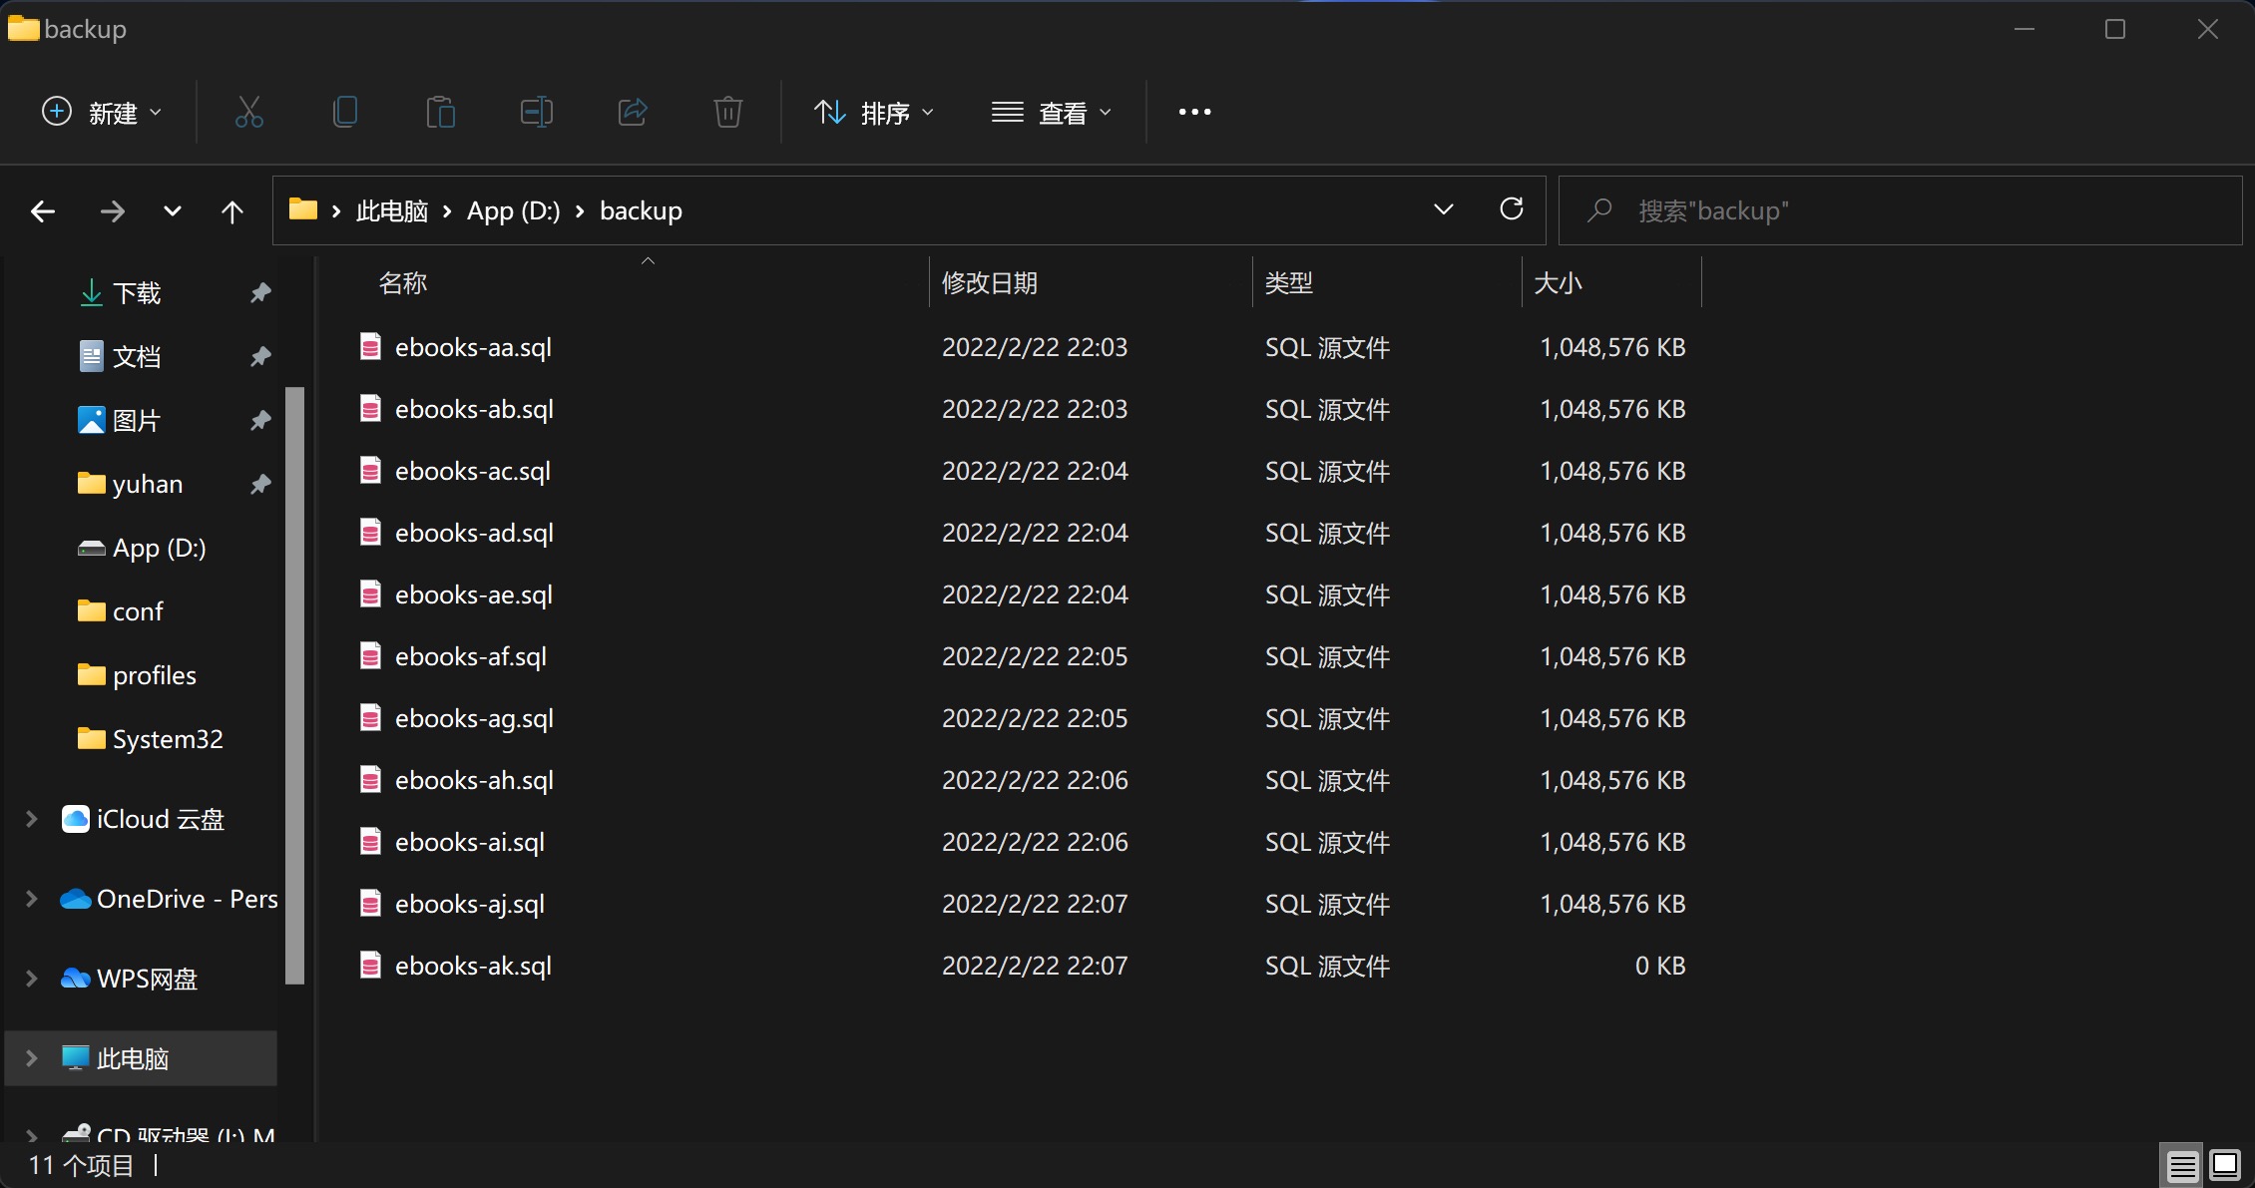
Task: Refresh the backup folder view
Action: click(1512, 209)
